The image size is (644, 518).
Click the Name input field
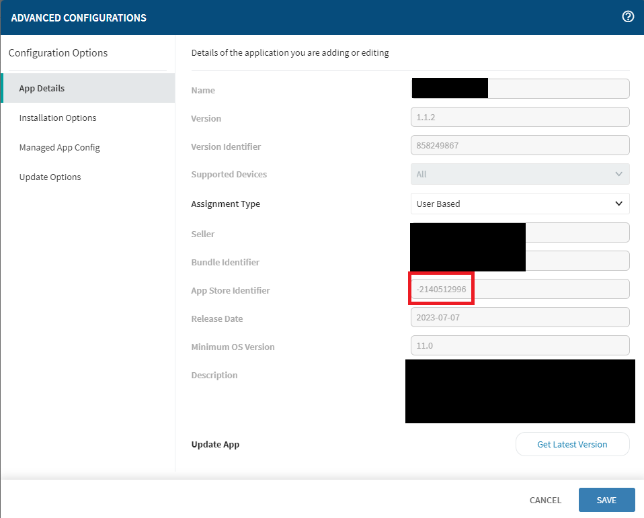tap(558, 89)
